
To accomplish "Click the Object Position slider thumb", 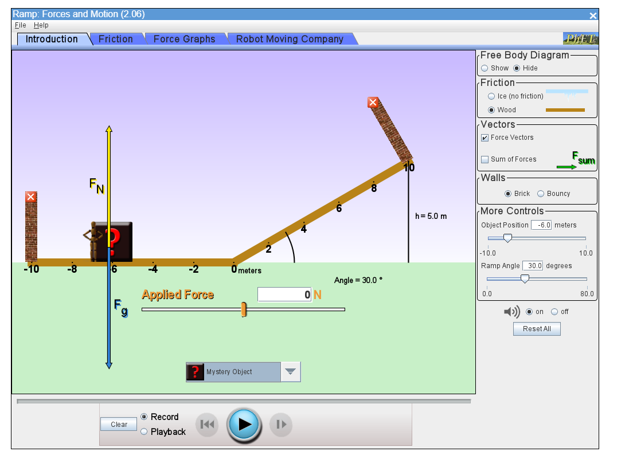I will tap(507, 238).
